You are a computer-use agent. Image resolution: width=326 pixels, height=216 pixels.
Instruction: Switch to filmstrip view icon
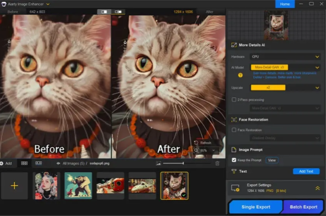point(38,163)
